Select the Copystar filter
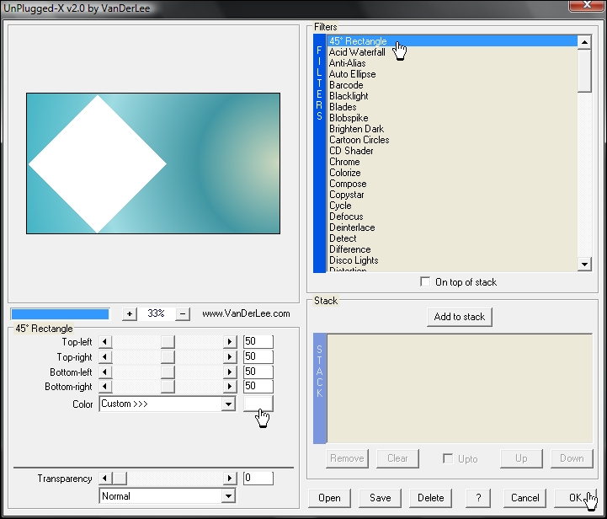607x519 pixels. (452, 195)
